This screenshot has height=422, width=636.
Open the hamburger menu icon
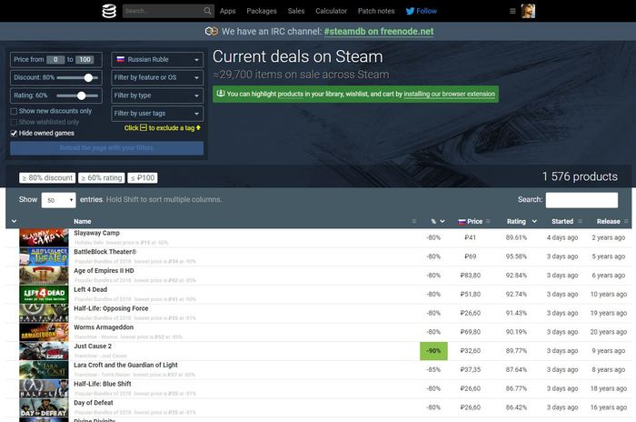click(x=513, y=11)
